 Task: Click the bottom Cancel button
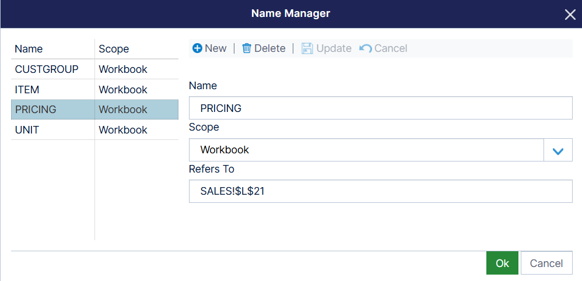coord(546,263)
